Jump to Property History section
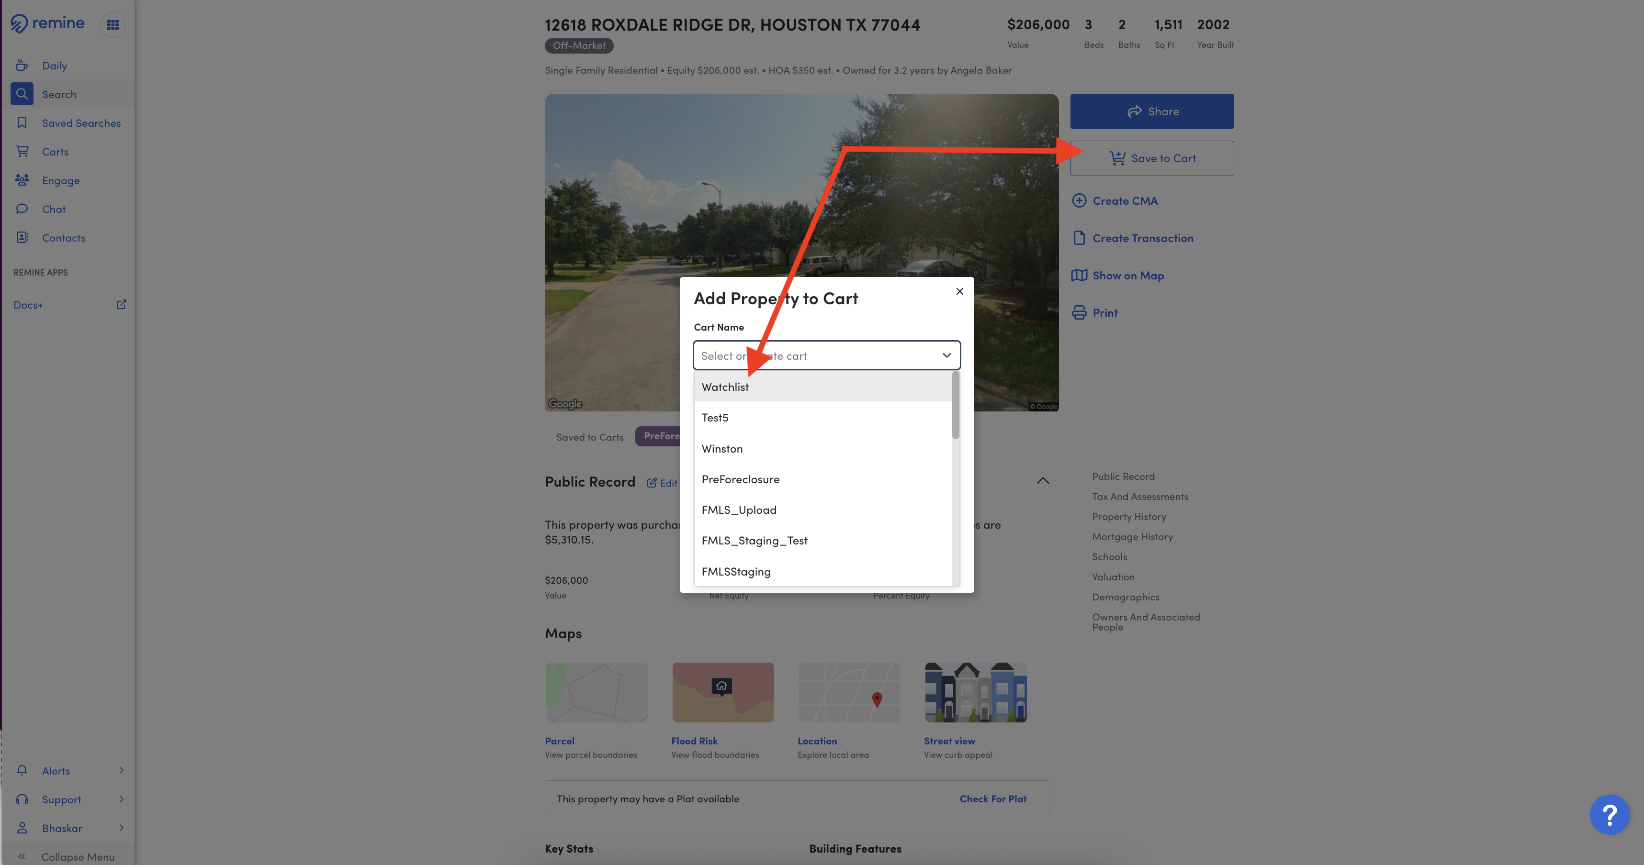The height and width of the screenshot is (865, 1644). [1128, 517]
